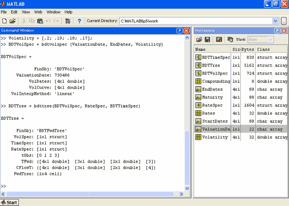Select the Rates variable row
Screen dimensions: 289x206
click(x=241, y=113)
